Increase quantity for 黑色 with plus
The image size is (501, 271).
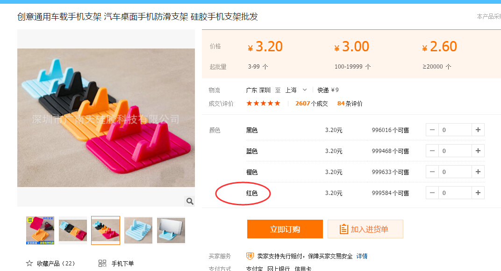pos(478,130)
